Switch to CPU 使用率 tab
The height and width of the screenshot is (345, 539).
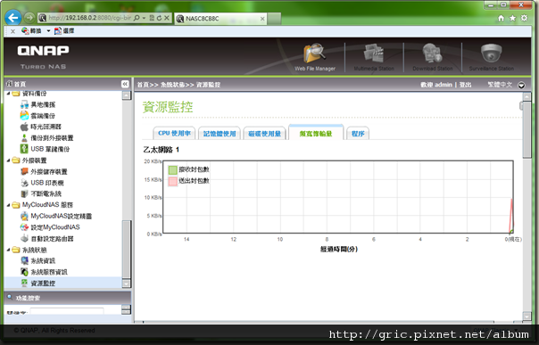[x=174, y=134]
